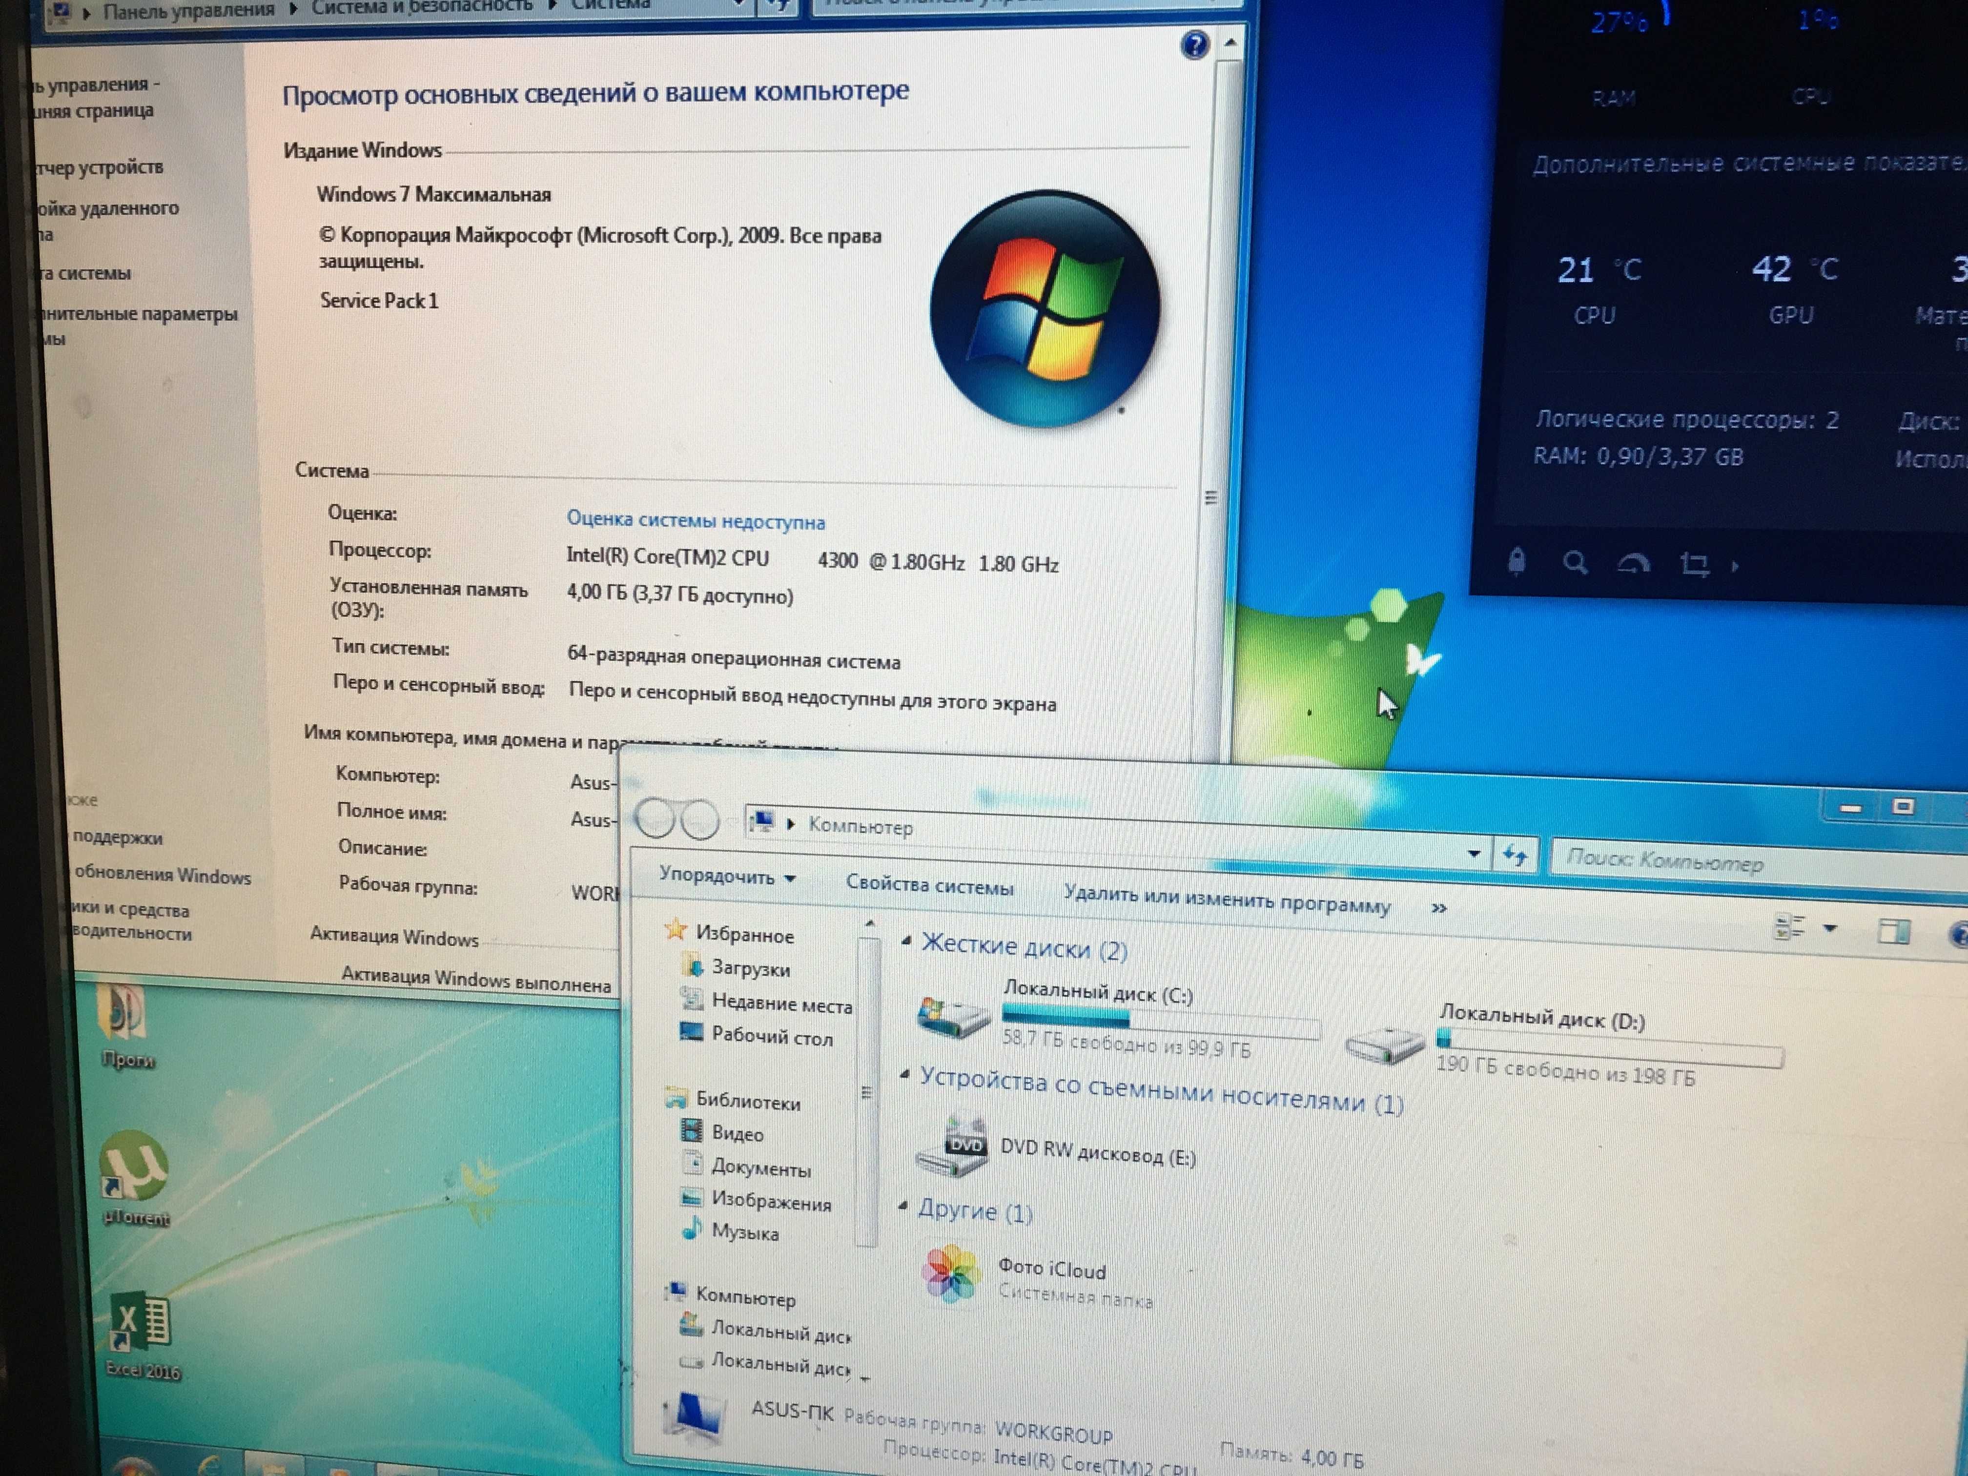Screen dimensions: 1968x1476
Task: Open Internet Explorer from the taskbar
Action: [x=211, y=1465]
